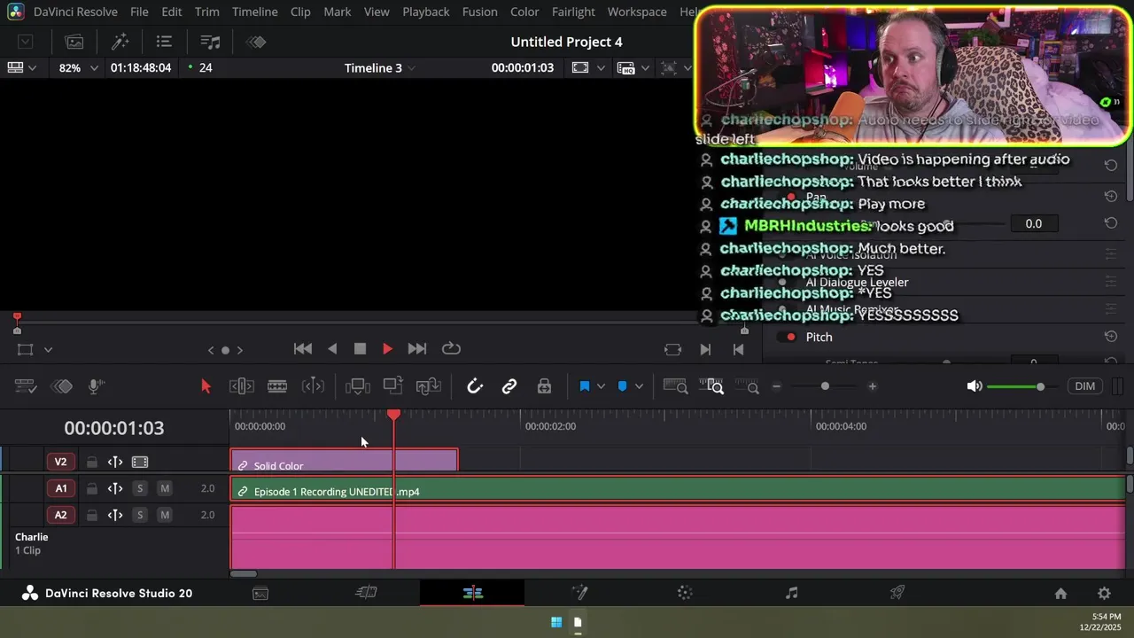Jump to first frame button

point(303,349)
